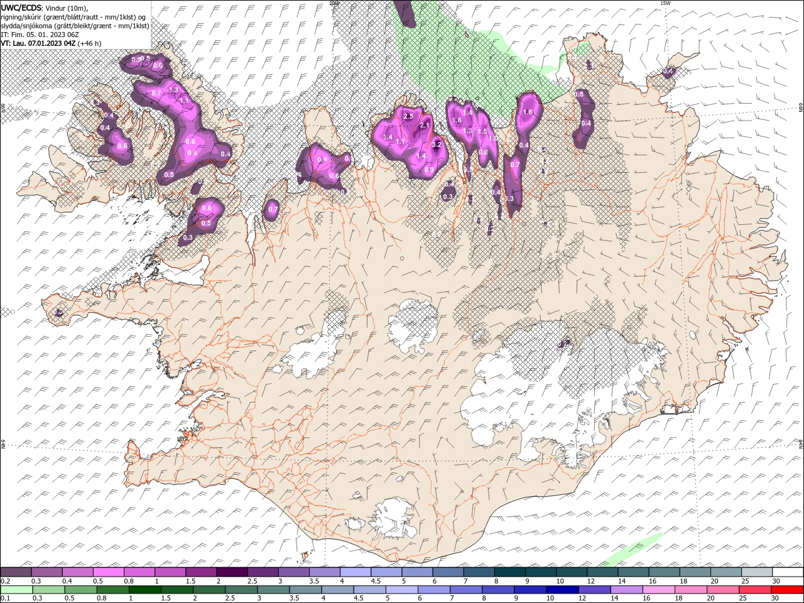Click the palest green 0.1–0.3 swatch in bottom legend
This screenshot has height=603, width=804.
point(16,590)
